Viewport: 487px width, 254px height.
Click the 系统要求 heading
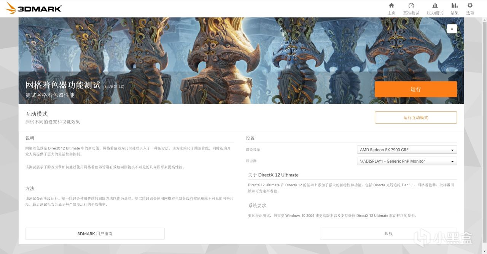tap(257, 205)
